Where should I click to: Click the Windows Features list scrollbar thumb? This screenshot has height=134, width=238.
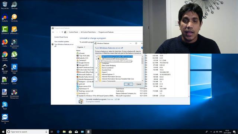point(142,61)
